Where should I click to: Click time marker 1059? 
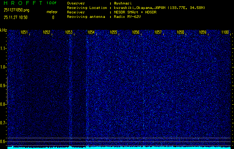click(203, 32)
